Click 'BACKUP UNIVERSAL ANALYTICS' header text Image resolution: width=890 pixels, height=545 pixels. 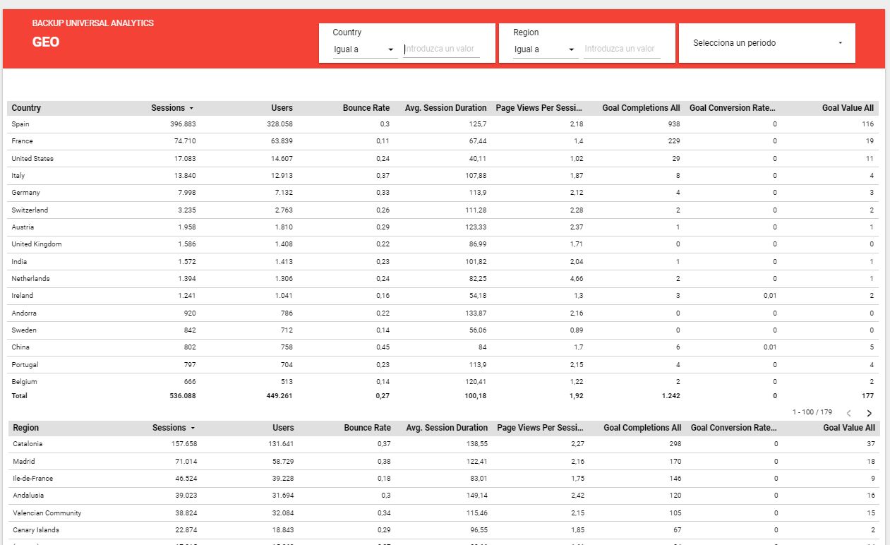click(x=93, y=23)
